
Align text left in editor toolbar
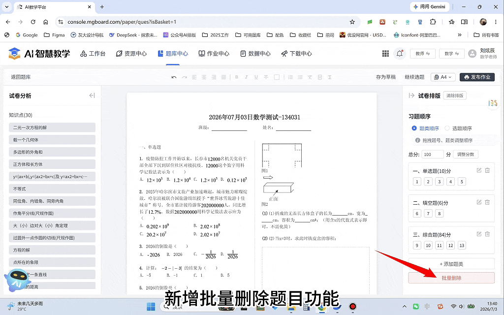pos(194,77)
